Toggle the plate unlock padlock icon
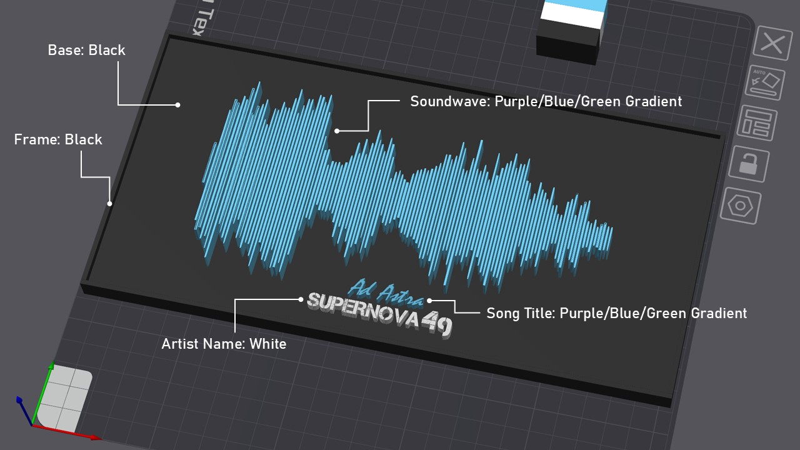Image resolution: width=800 pixels, height=450 pixels. tap(748, 164)
